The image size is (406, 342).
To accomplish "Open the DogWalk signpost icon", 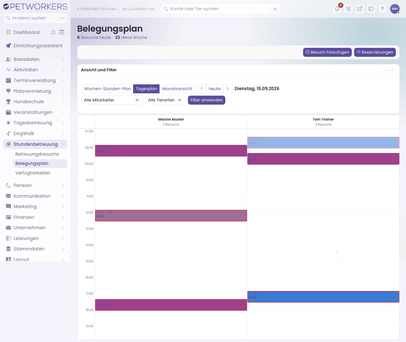I will (8, 133).
